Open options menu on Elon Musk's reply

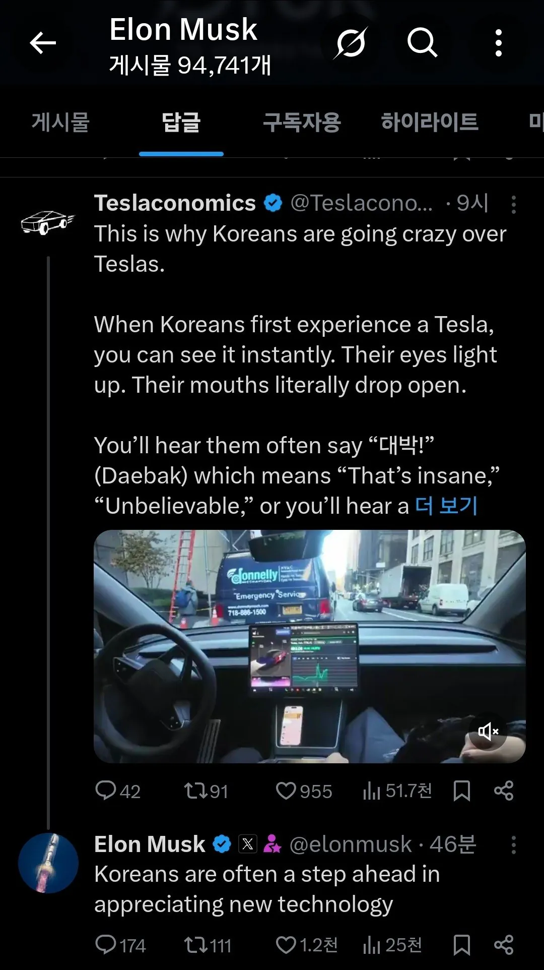(513, 845)
